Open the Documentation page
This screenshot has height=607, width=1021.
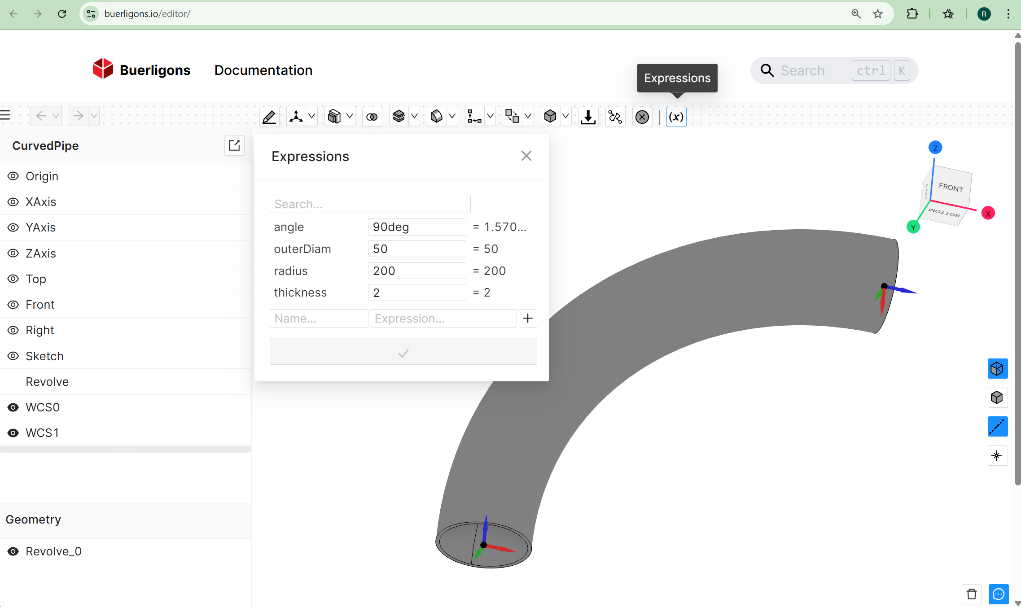pyautogui.click(x=263, y=70)
